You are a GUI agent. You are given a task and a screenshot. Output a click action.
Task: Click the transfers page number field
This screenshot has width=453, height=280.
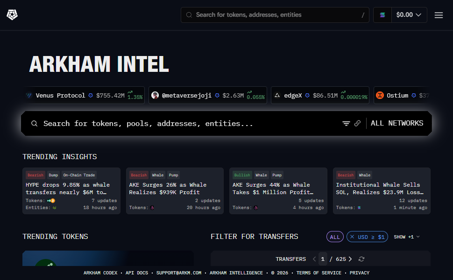click(323, 259)
